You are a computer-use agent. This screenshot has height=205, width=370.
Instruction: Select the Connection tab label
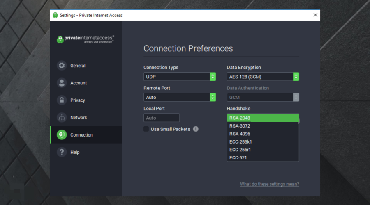82,135
